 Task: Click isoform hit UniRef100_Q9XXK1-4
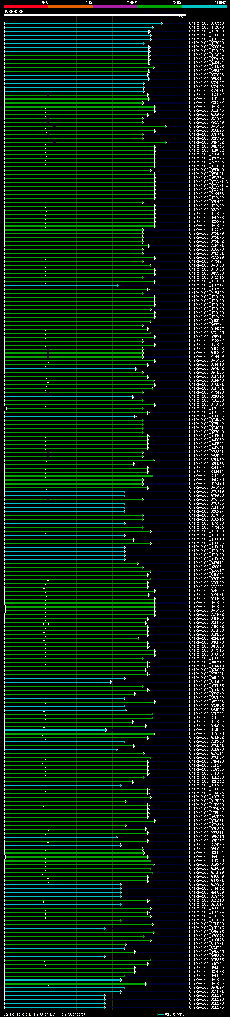pyautogui.click(x=208, y=186)
